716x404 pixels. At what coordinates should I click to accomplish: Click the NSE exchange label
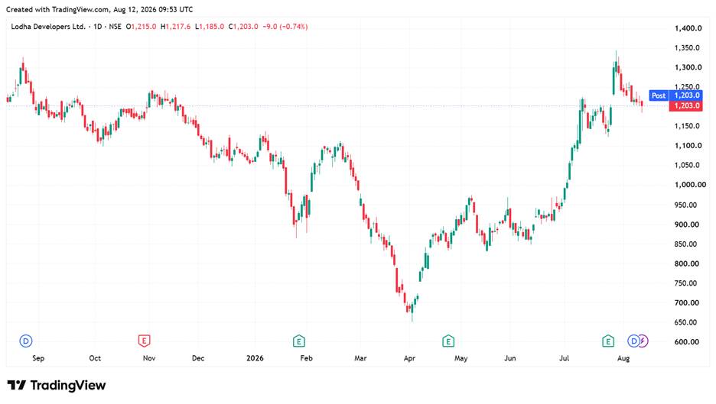coord(115,27)
